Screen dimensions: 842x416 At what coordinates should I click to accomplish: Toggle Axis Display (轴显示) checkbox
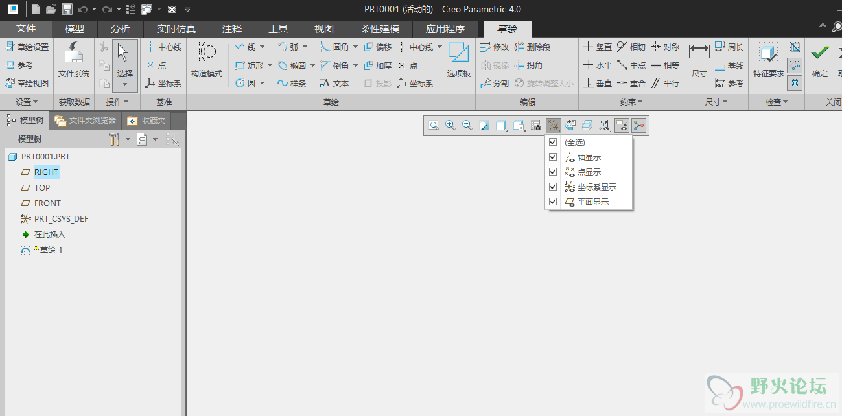[553, 157]
